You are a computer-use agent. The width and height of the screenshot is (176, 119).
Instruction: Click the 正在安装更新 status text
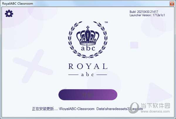pos(45,109)
